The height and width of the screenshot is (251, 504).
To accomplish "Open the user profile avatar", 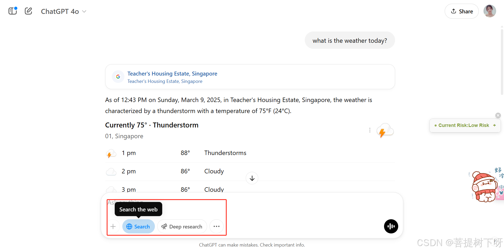I will [x=490, y=11].
